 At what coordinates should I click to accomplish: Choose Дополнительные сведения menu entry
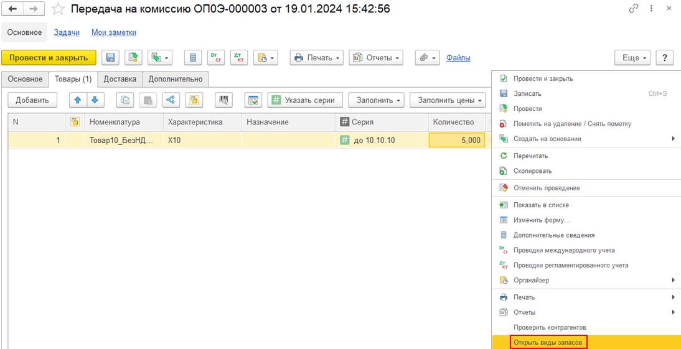tap(586, 235)
